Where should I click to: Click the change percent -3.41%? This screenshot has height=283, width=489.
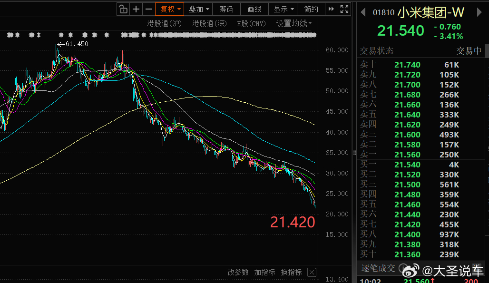click(449, 37)
